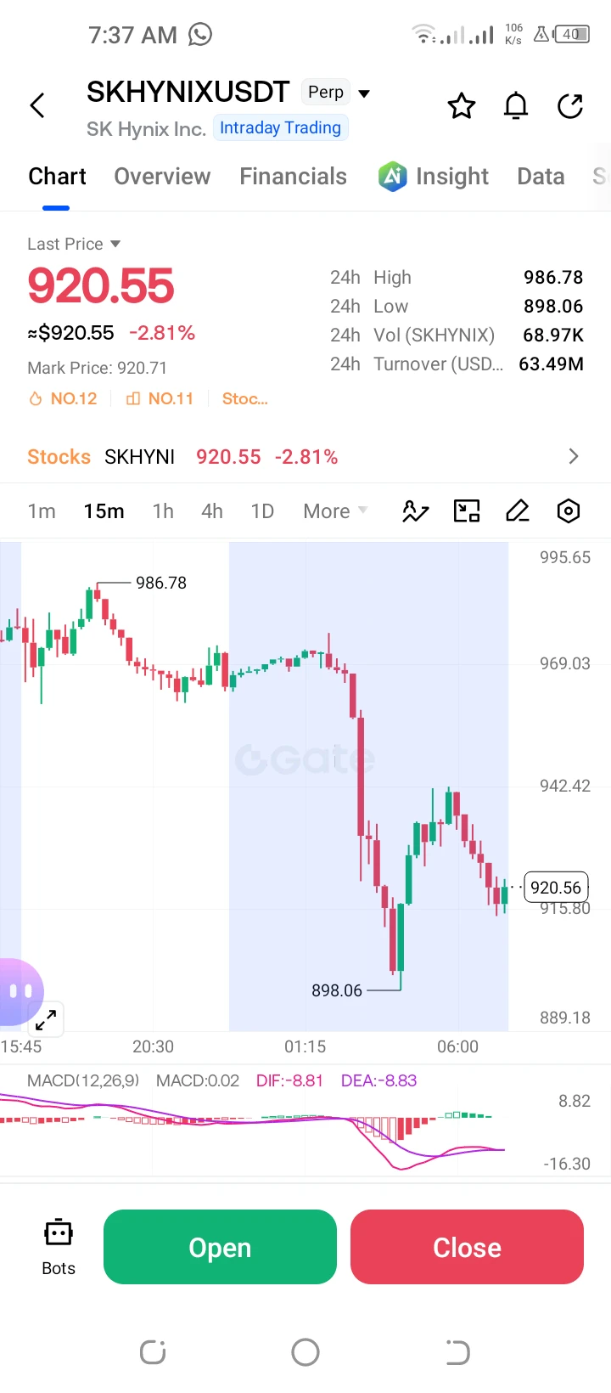
Task: Open chart indicators icon
Action: pyautogui.click(x=415, y=511)
